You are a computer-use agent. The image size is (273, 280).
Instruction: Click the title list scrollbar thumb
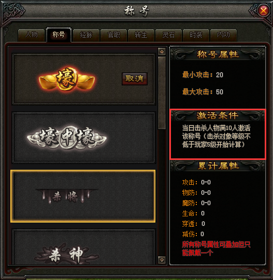point(162,93)
